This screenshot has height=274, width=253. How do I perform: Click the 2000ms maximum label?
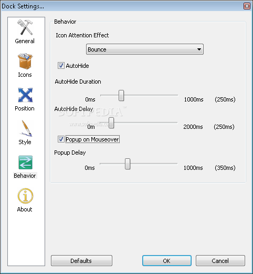tap(193, 127)
